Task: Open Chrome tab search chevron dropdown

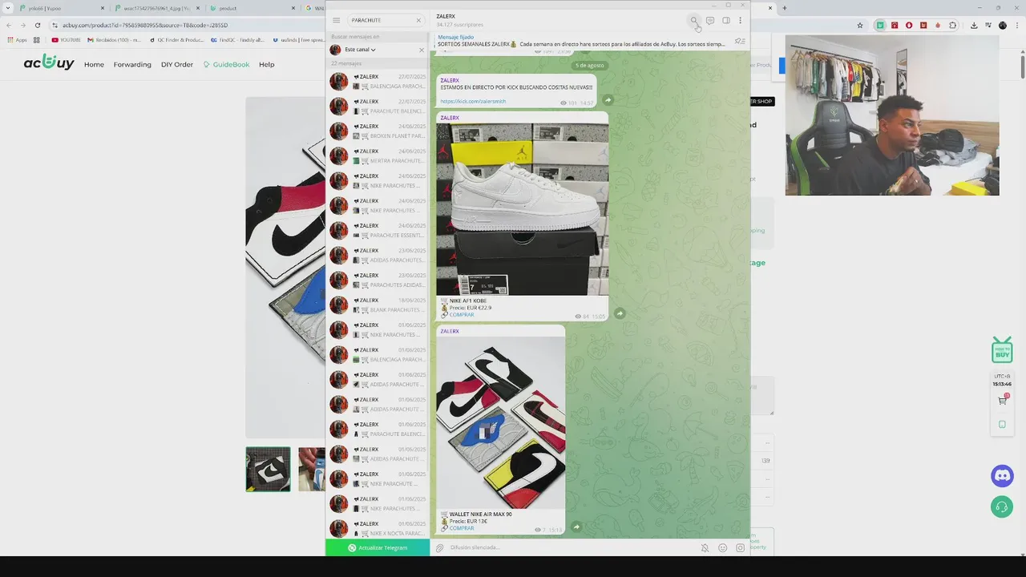Action: click(10, 8)
